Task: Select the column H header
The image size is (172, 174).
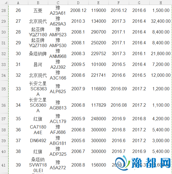Action: coord(161,3)
